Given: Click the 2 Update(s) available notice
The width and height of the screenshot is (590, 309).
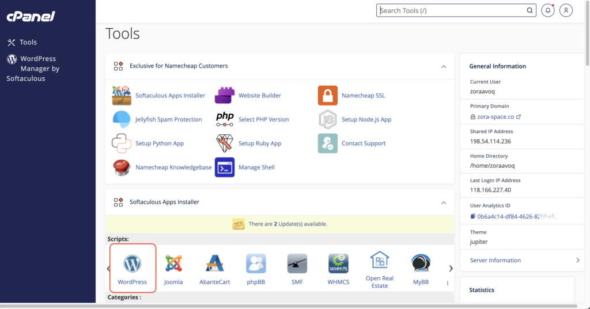Looking at the screenshot, I should point(288,224).
